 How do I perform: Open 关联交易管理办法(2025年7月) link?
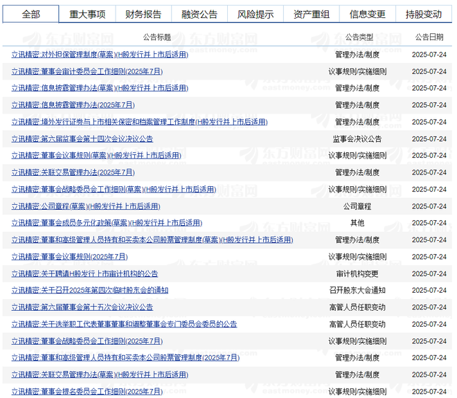coord(73,172)
